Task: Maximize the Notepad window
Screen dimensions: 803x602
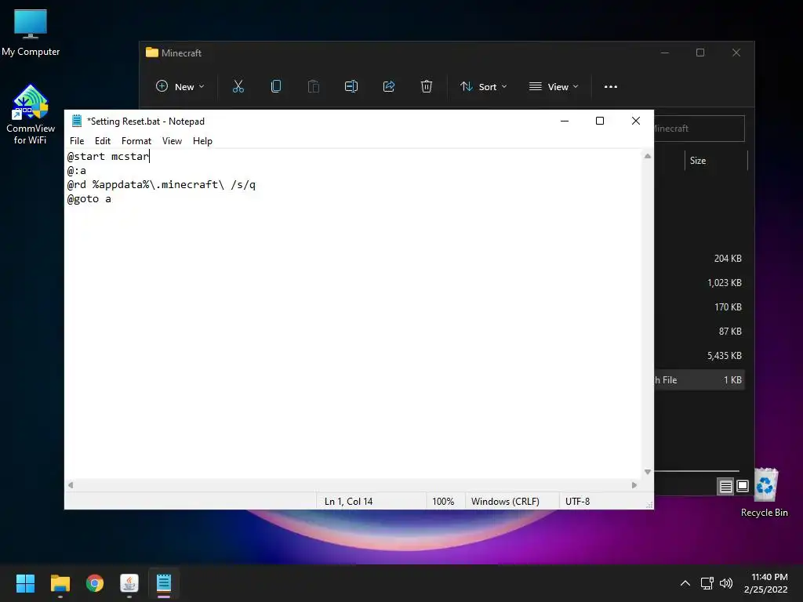Action: pos(600,121)
